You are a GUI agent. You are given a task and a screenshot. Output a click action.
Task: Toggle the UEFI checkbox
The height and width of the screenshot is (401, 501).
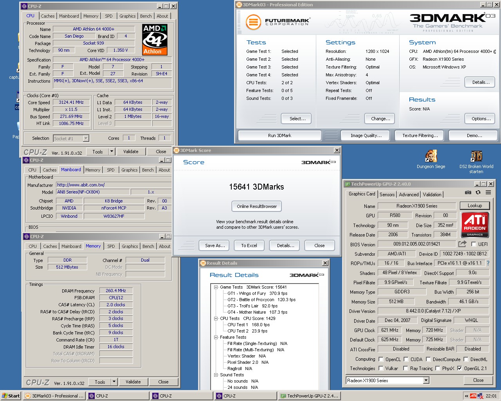[474, 244]
